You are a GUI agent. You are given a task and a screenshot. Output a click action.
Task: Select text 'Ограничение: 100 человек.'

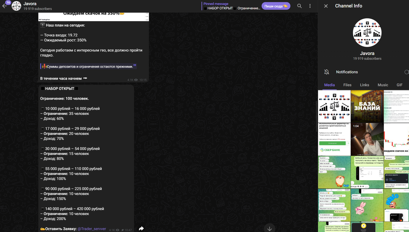64,98
